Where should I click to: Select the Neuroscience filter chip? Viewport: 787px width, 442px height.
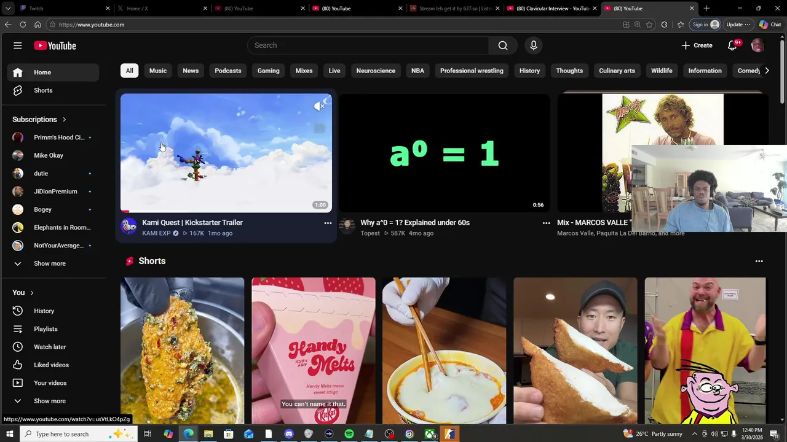click(x=376, y=71)
